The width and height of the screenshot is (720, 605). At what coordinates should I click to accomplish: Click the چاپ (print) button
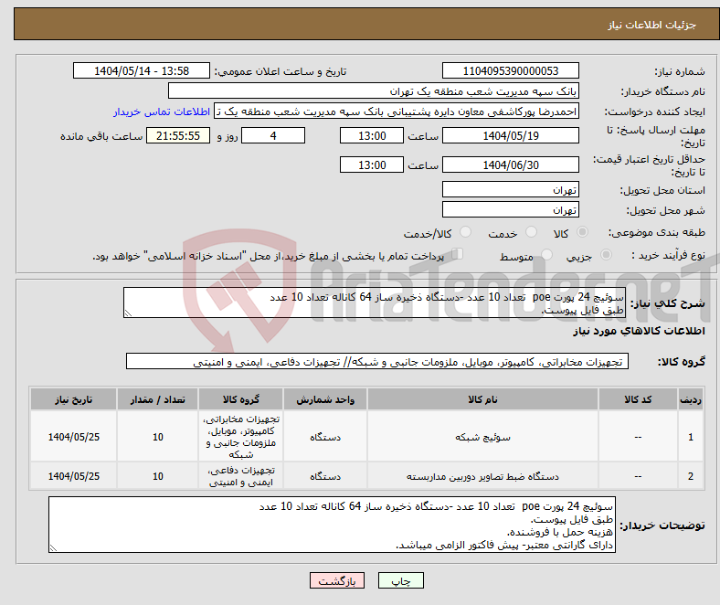[400, 580]
